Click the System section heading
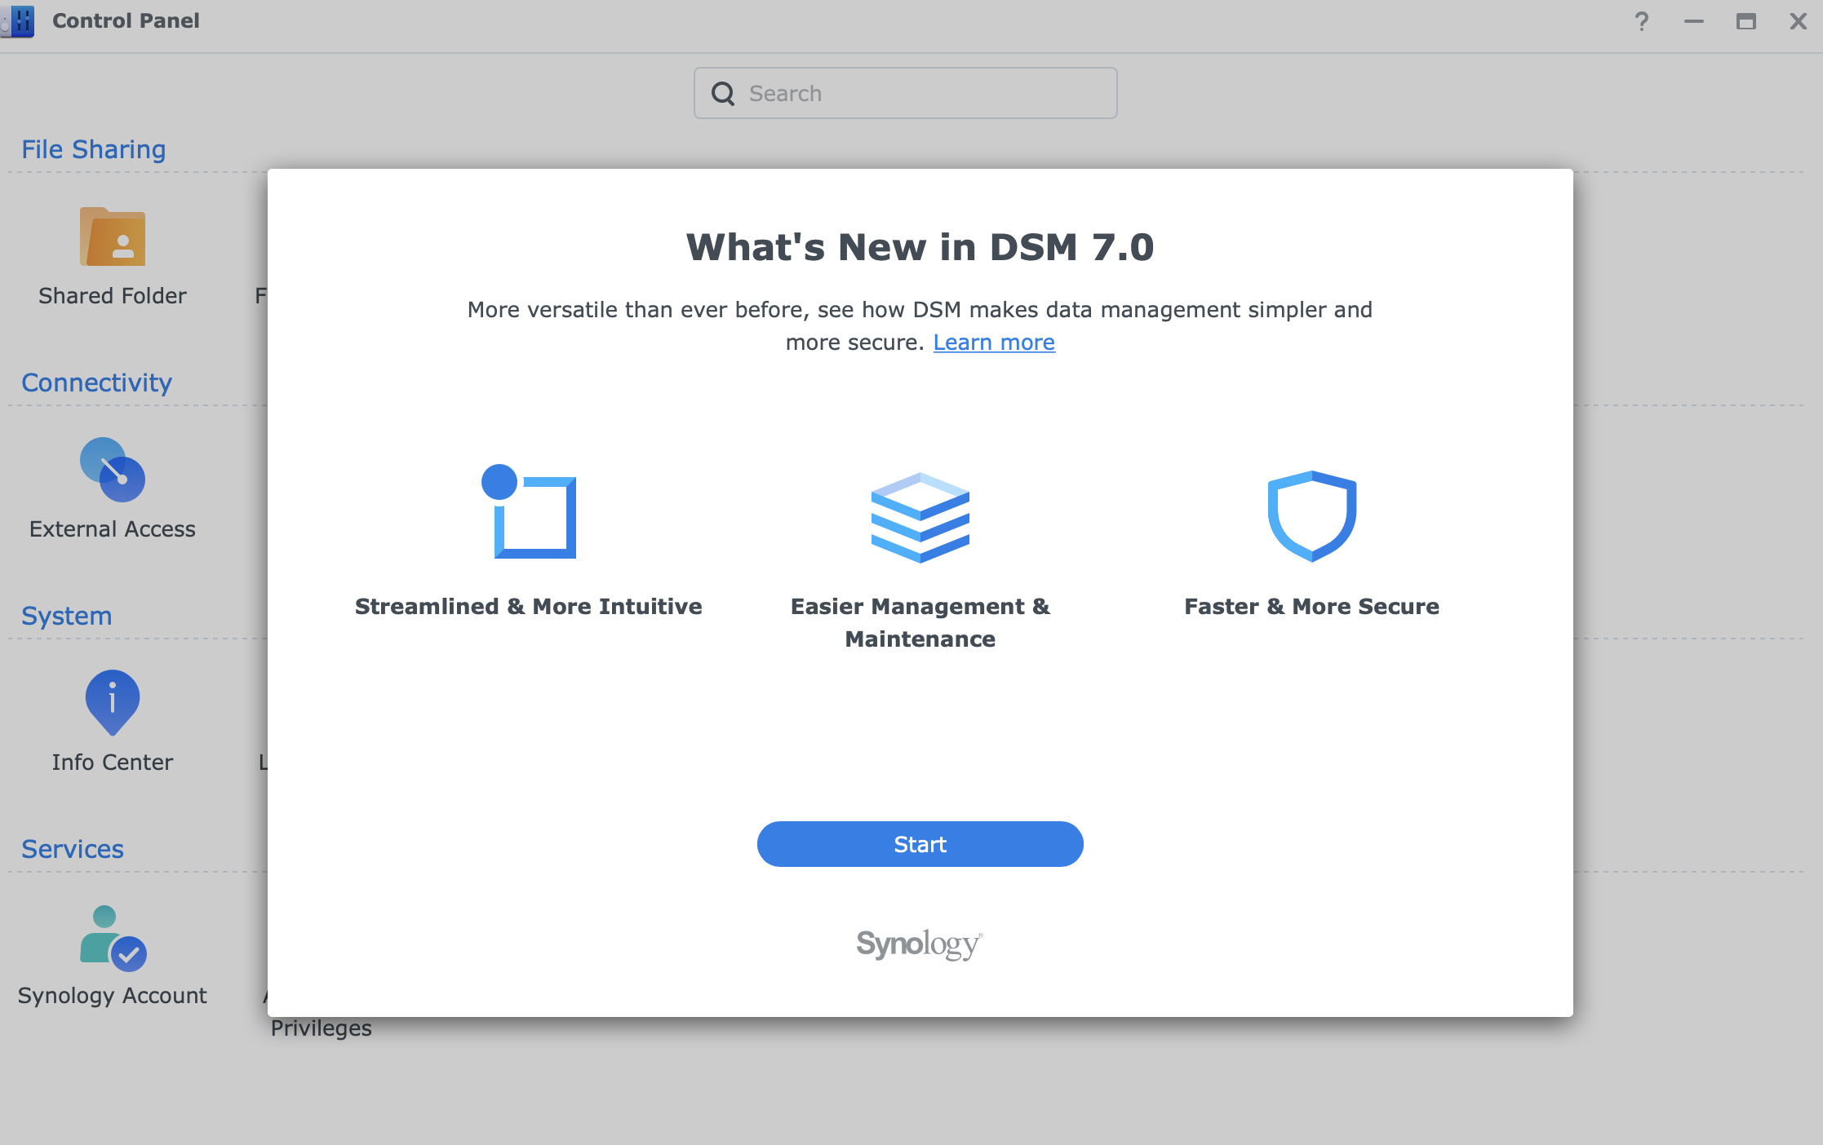 [67, 616]
